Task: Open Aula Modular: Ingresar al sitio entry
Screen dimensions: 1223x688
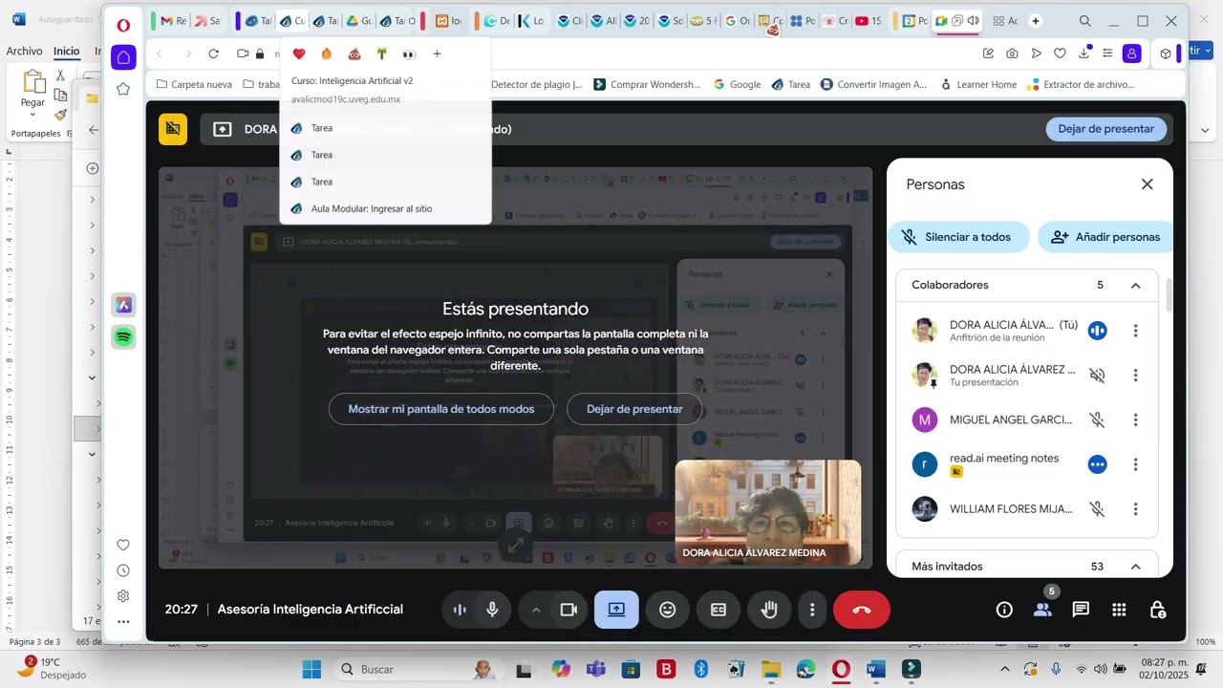Action: tap(385, 208)
